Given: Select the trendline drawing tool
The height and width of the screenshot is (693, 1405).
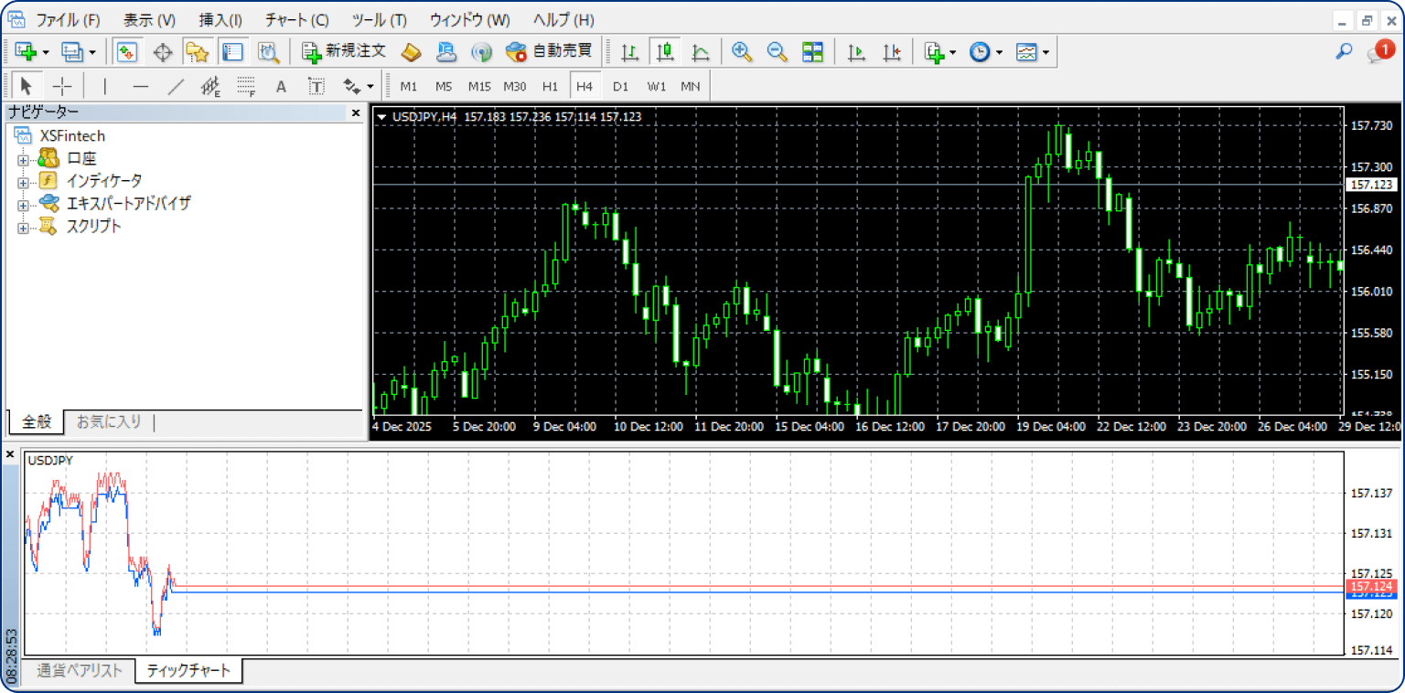Looking at the screenshot, I should (x=177, y=86).
